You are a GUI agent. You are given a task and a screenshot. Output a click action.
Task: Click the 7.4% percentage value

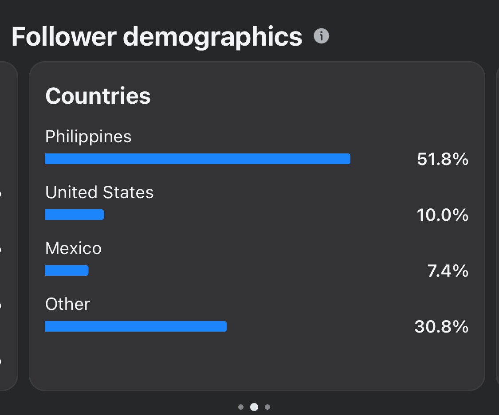tap(448, 271)
